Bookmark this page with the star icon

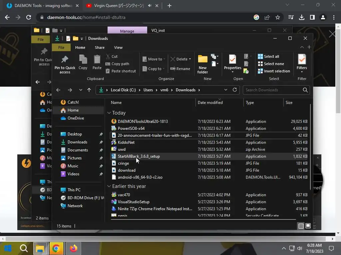[278, 17]
